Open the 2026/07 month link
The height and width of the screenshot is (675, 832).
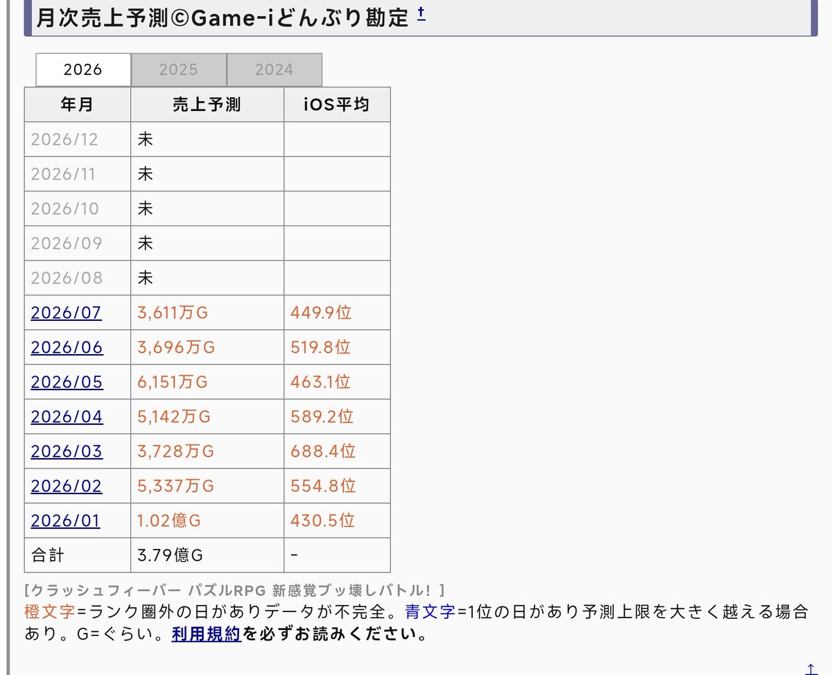[67, 313]
